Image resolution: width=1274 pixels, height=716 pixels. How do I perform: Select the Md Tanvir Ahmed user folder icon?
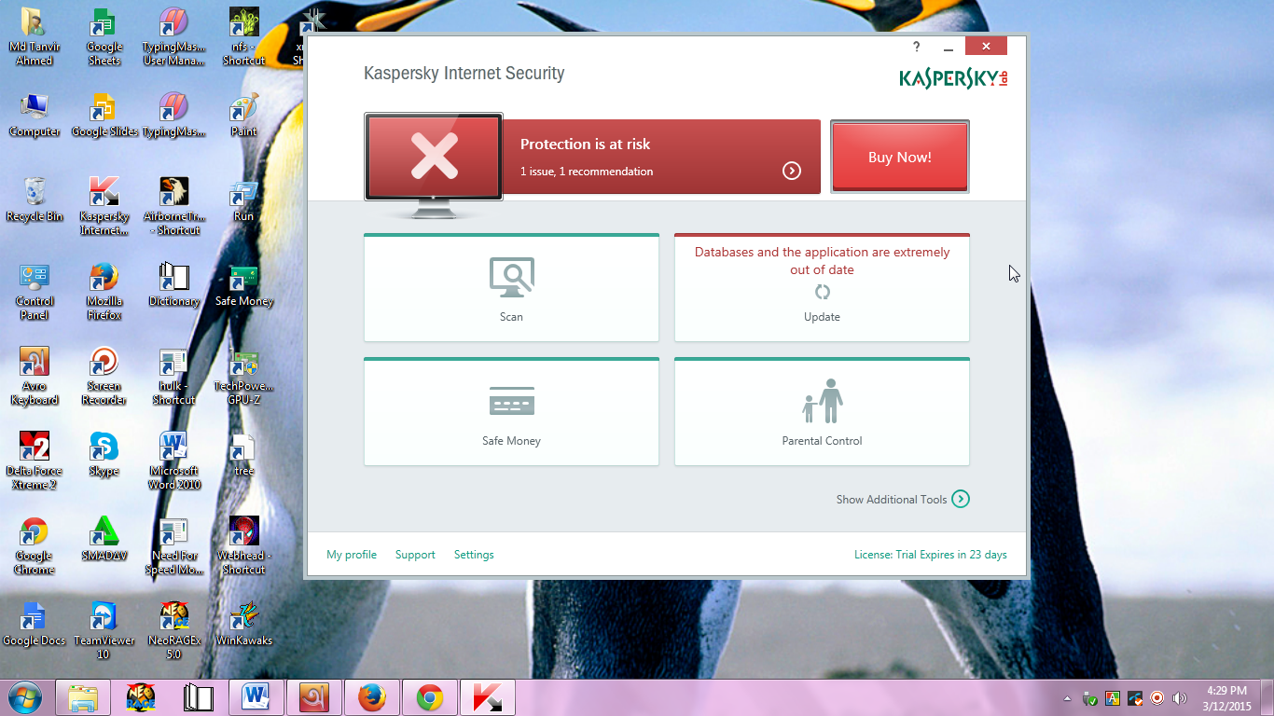click(35, 37)
